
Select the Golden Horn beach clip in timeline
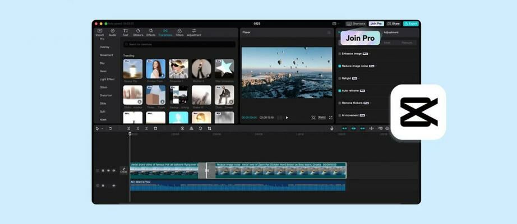(280, 170)
